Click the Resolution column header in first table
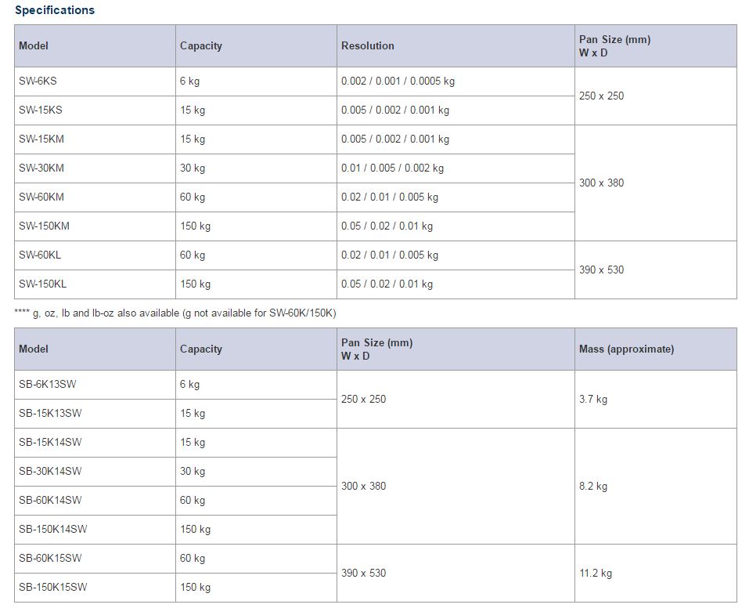 456,46
